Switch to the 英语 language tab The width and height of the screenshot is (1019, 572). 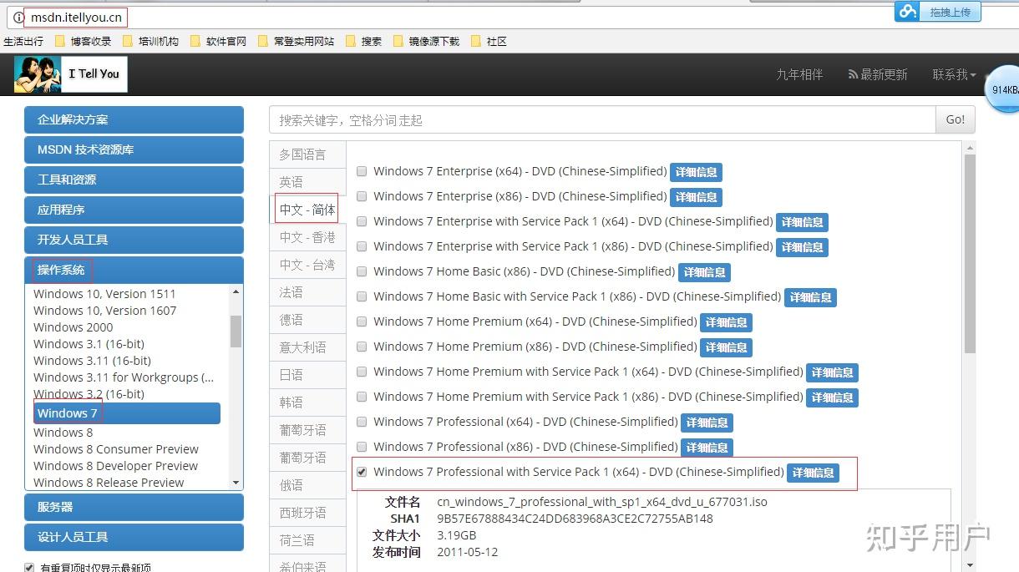click(307, 182)
